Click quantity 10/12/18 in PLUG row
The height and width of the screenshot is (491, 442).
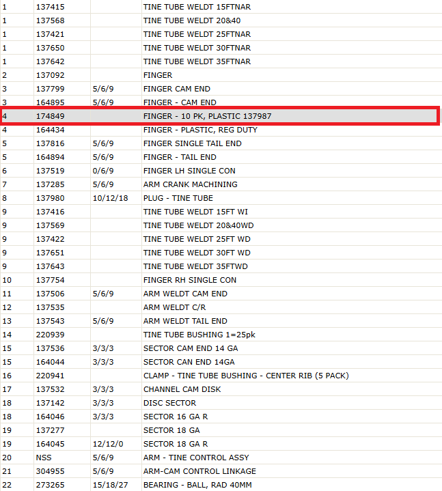(x=110, y=198)
